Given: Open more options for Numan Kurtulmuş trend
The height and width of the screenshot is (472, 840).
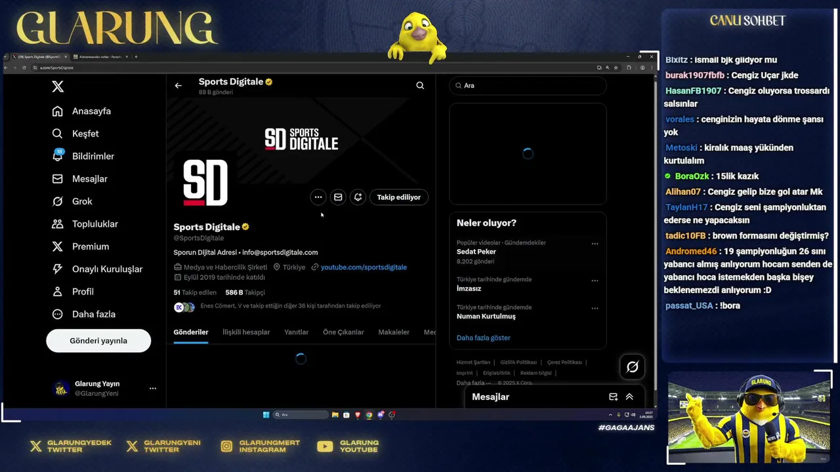Looking at the screenshot, I should click(595, 308).
